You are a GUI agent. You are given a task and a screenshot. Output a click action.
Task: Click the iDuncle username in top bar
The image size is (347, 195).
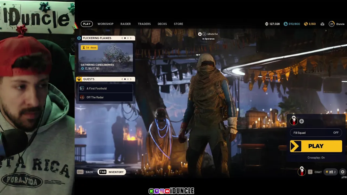pyautogui.click(x=340, y=24)
